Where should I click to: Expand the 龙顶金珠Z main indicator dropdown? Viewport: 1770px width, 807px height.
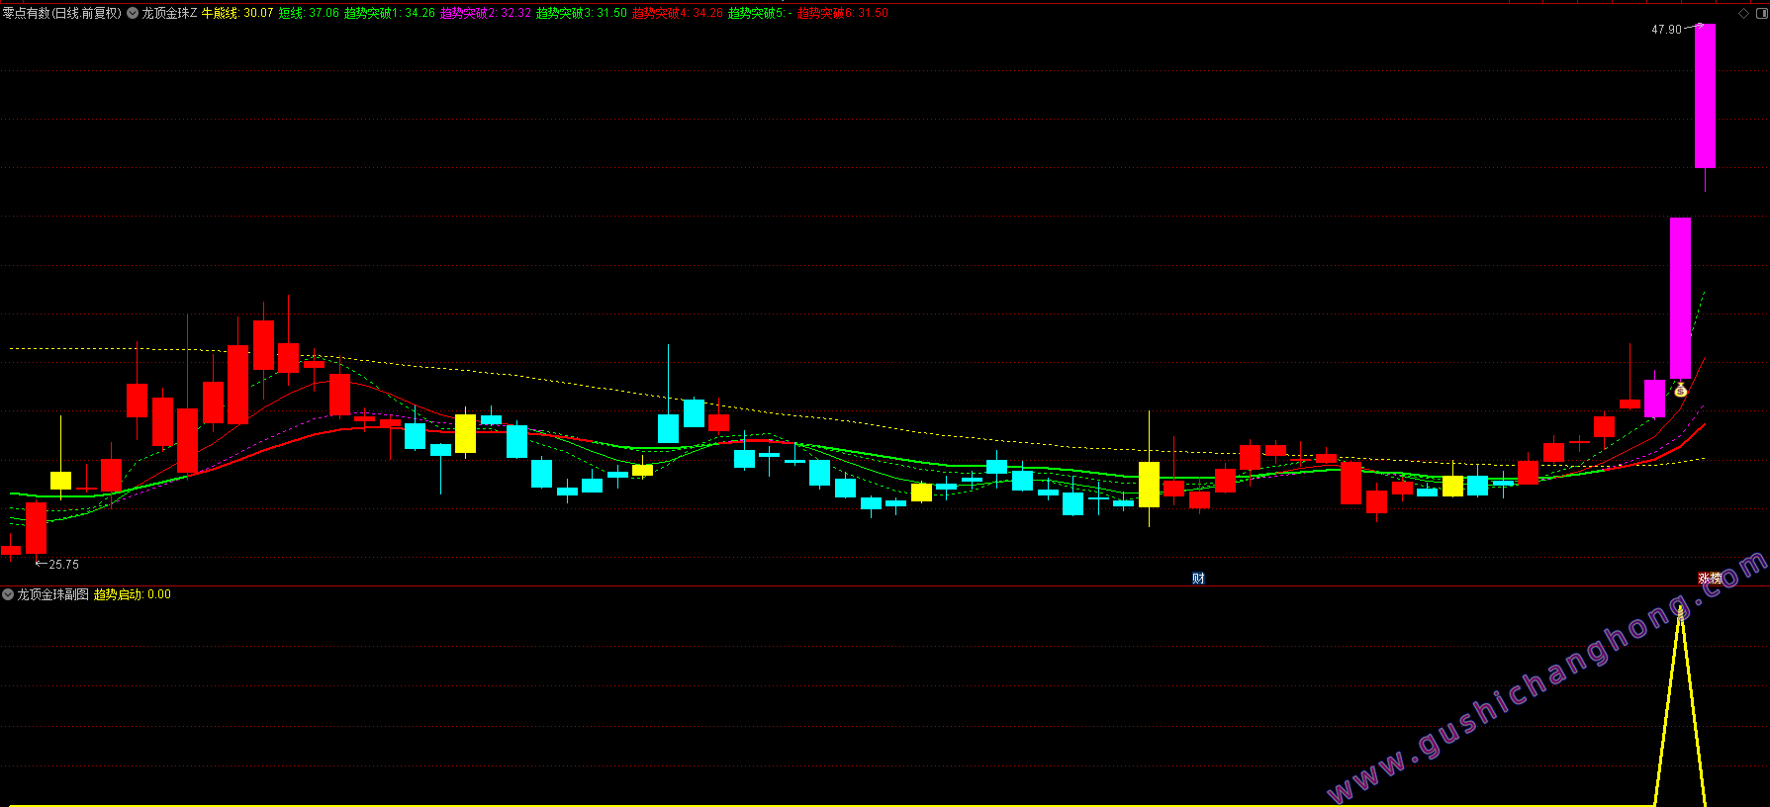(133, 14)
